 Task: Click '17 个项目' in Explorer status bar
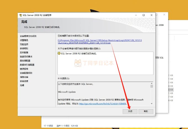point(48,126)
